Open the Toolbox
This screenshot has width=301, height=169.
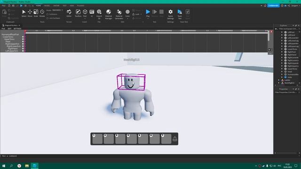point(78,13)
